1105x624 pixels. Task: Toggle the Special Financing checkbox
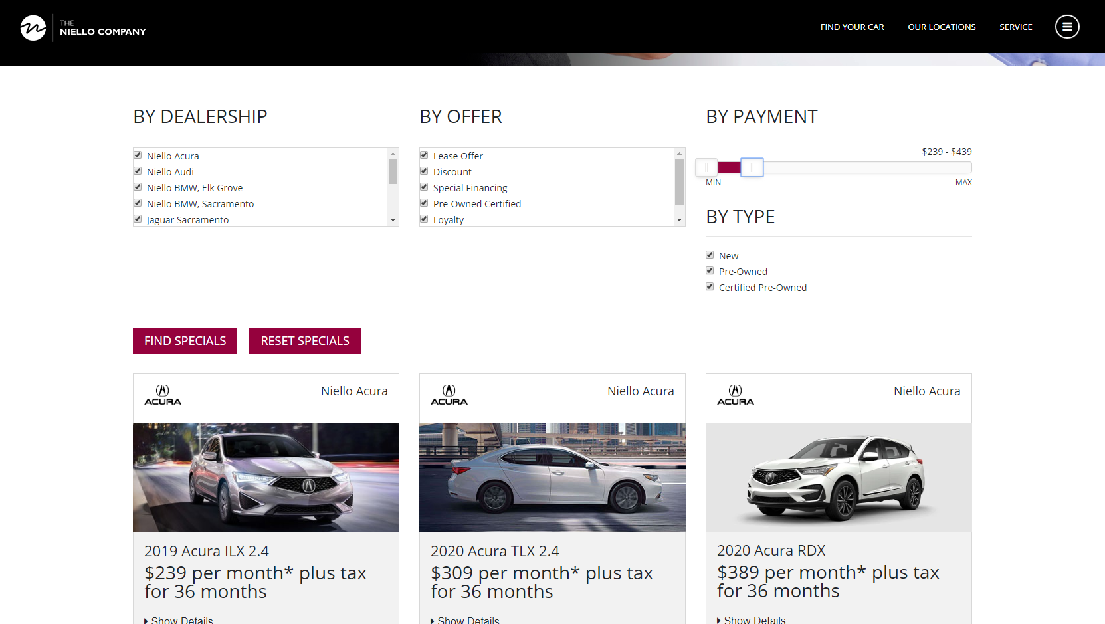(x=424, y=187)
